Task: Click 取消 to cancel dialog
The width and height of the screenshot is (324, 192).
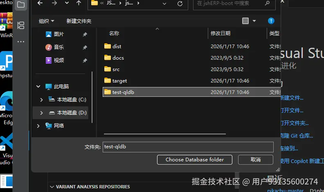Action: coord(256,160)
